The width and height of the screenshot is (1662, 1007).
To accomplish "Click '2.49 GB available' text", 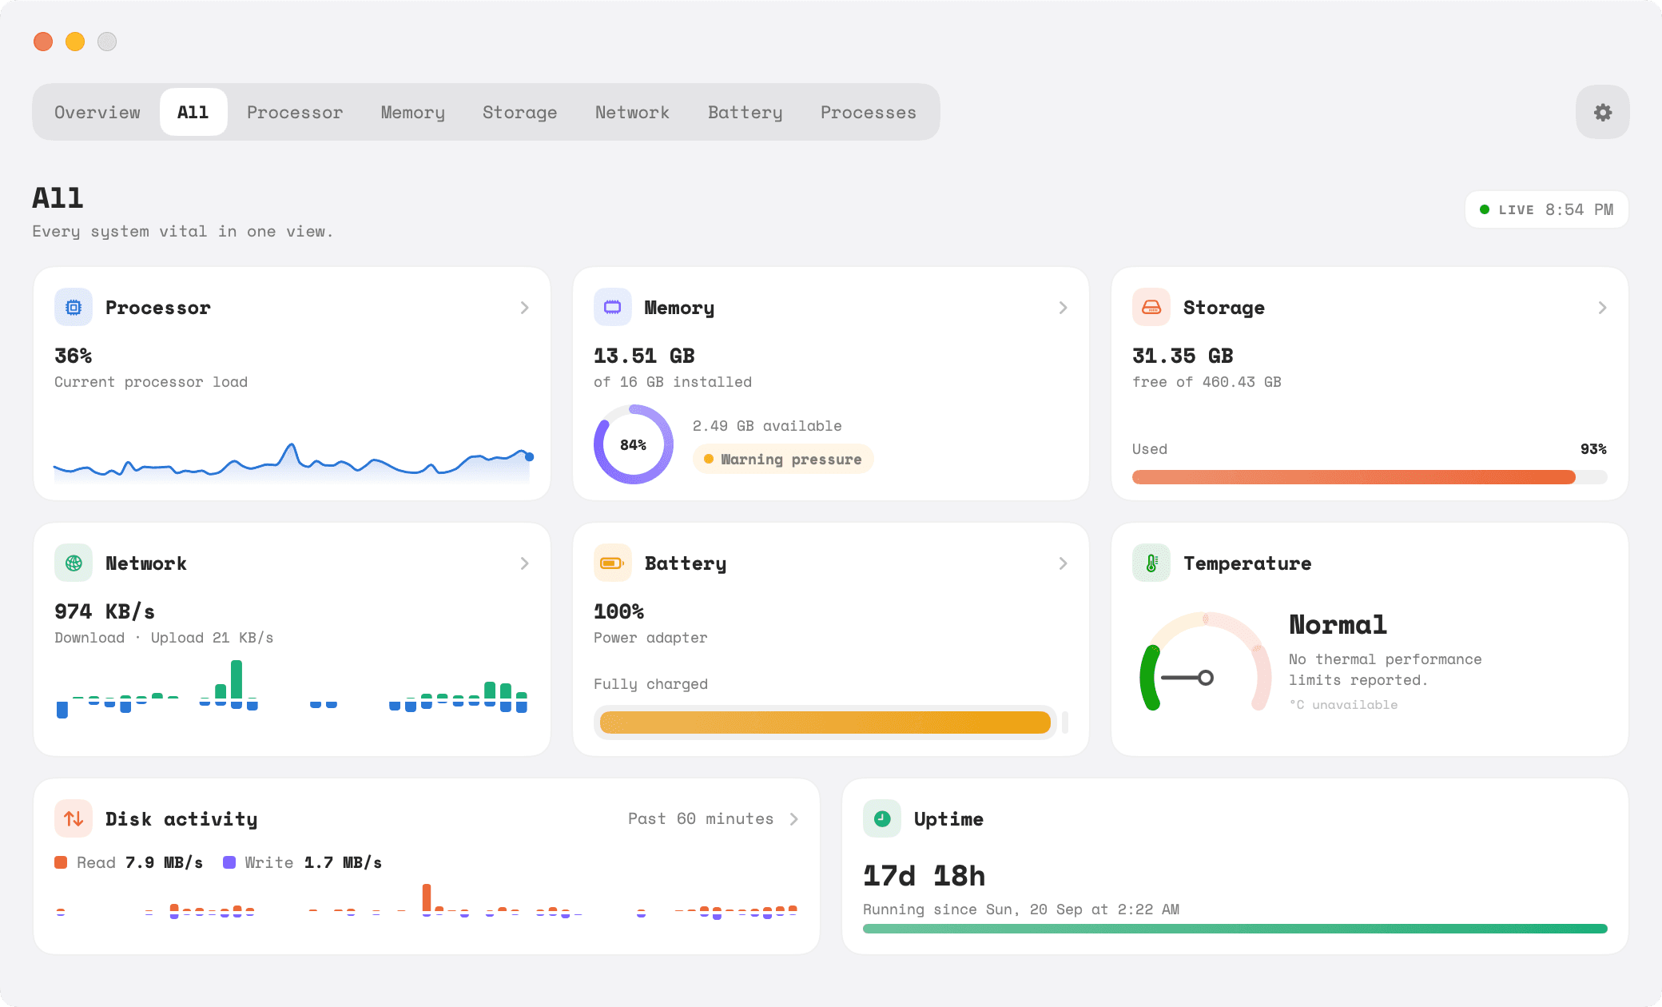I will point(767,426).
